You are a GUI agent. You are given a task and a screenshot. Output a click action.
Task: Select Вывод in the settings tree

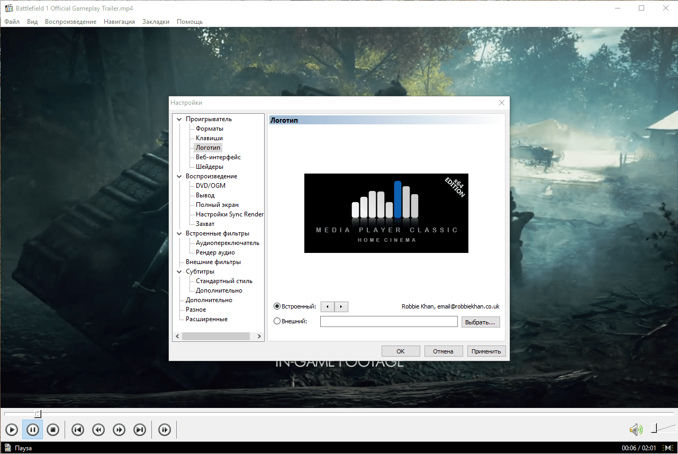tap(205, 195)
